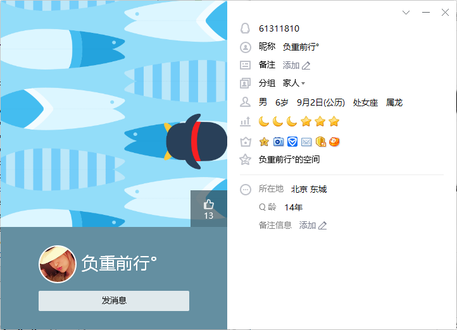Open the mail envelope badge icon

tap(306, 142)
